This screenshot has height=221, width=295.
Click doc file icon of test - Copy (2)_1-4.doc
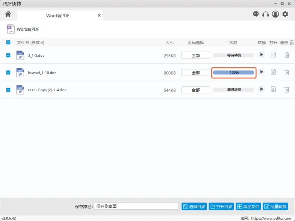(x=20, y=90)
